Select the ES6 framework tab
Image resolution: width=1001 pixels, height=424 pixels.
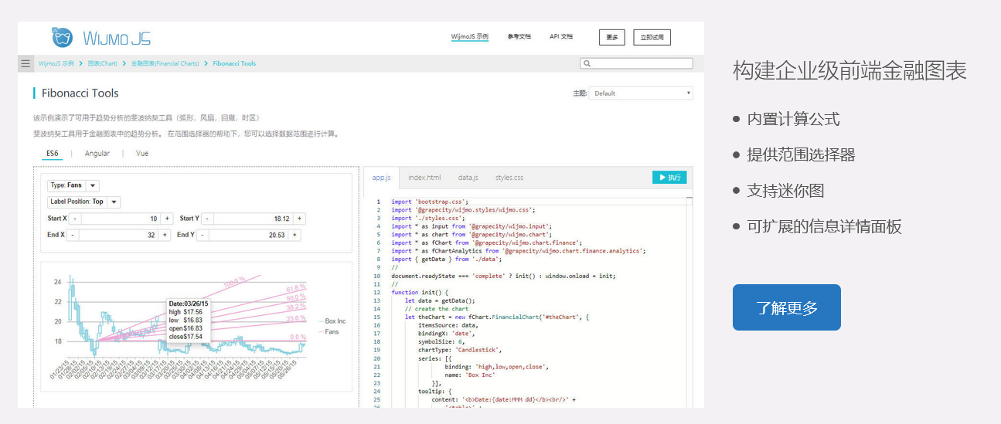pyautogui.click(x=52, y=153)
